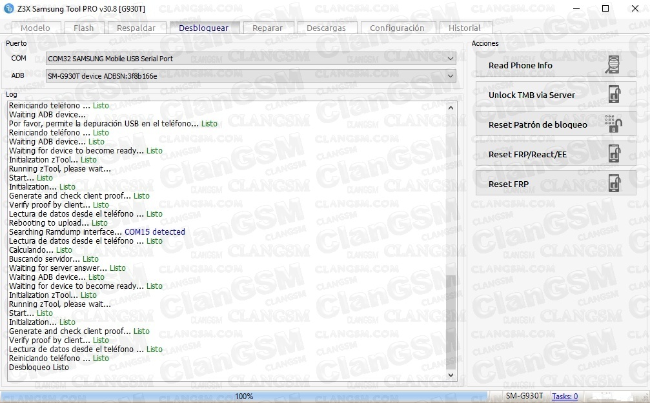Click the Read Phone Info button
This screenshot has width=650, height=403.
click(x=556, y=65)
